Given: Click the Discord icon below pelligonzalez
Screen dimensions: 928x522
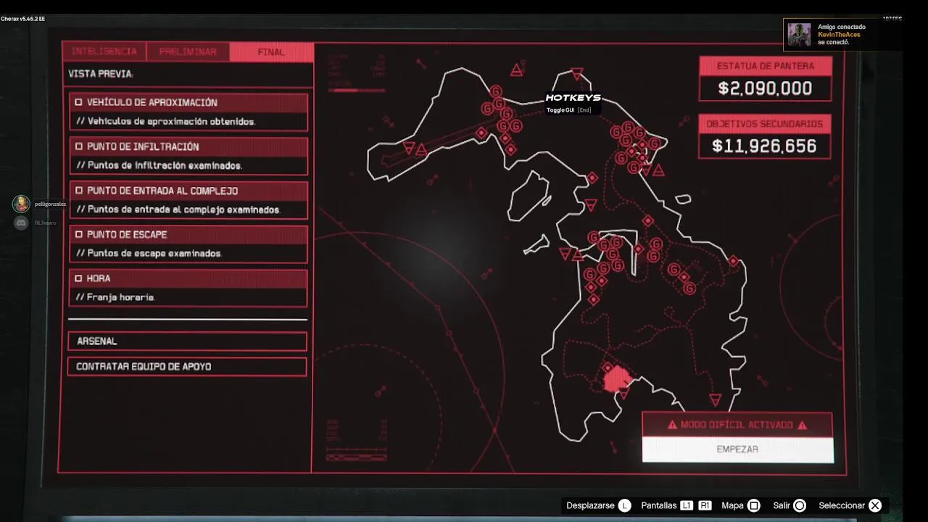Looking at the screenshot, I should click(x=21, y=223).
